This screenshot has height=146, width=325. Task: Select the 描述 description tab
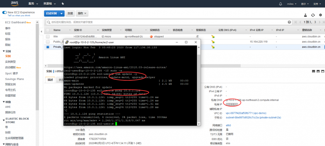(x=50, y=80)
